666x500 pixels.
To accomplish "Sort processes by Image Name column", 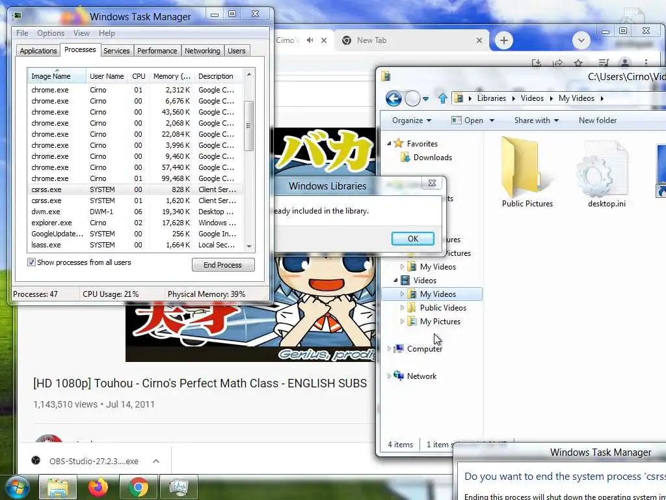I will point(57,76).
